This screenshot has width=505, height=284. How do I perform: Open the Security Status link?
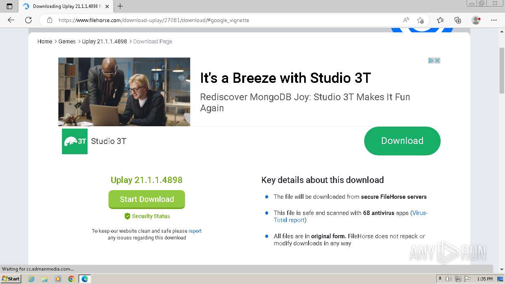(x=151, y=216)
